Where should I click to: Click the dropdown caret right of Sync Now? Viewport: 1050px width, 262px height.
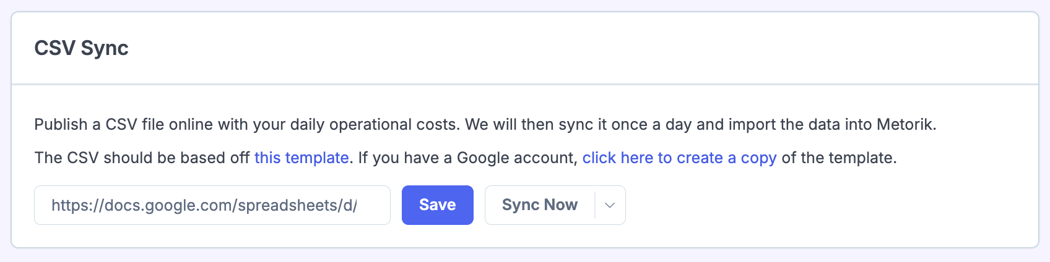(x=610, y=205)
